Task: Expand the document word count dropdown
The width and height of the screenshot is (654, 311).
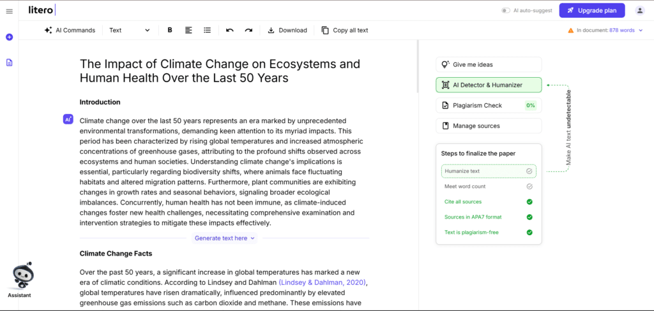Action: [641, 31]
